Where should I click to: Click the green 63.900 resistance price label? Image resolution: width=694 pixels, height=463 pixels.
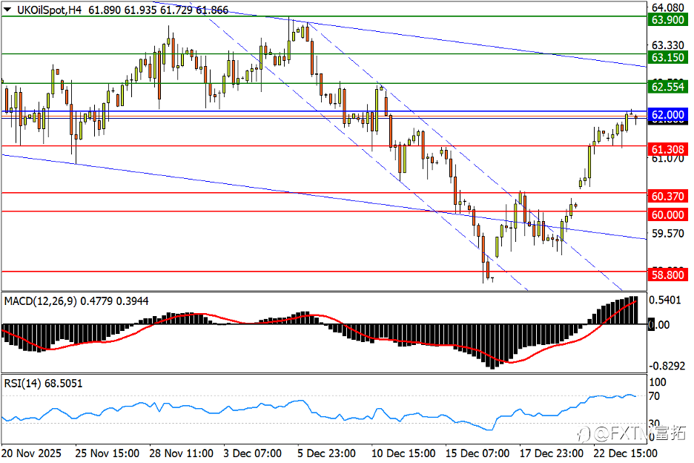click(x=668, y=20)
